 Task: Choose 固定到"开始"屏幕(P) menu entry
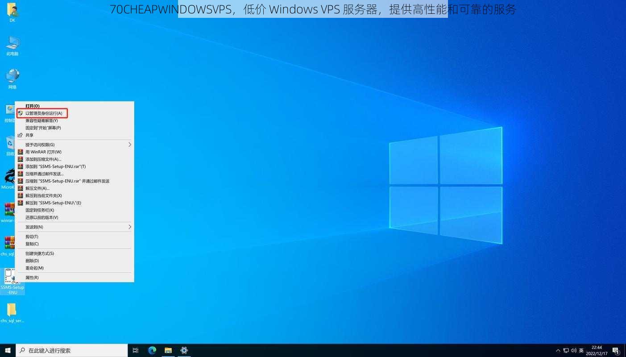[x=75, y=128]
